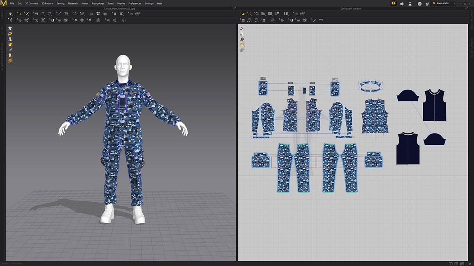Viewport: 474px width, 266px height.
Task: Open the Preferences menu
Action: [134, 3]
